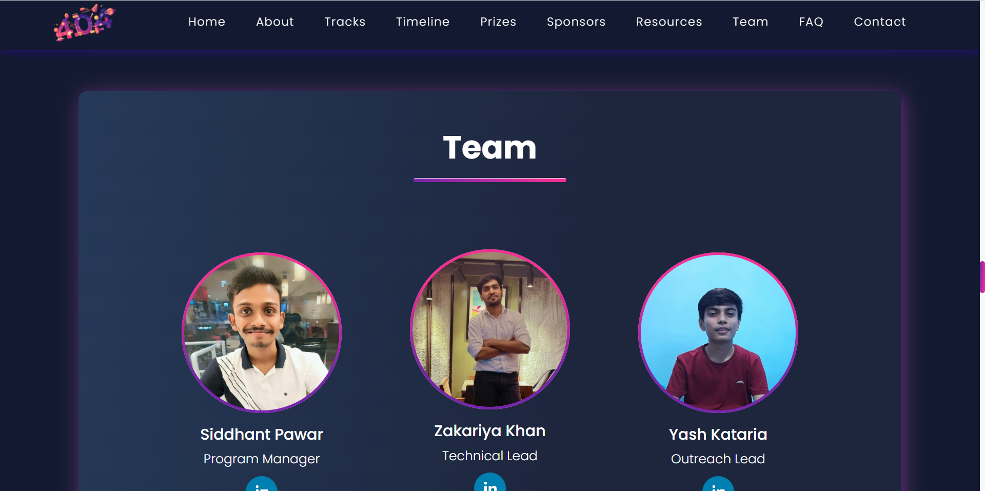Select Tracks in the navigation bar
The image size is (985, 491).
tap(345, 22)
